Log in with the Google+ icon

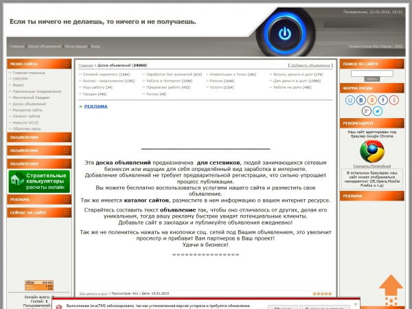pos(367,111)
